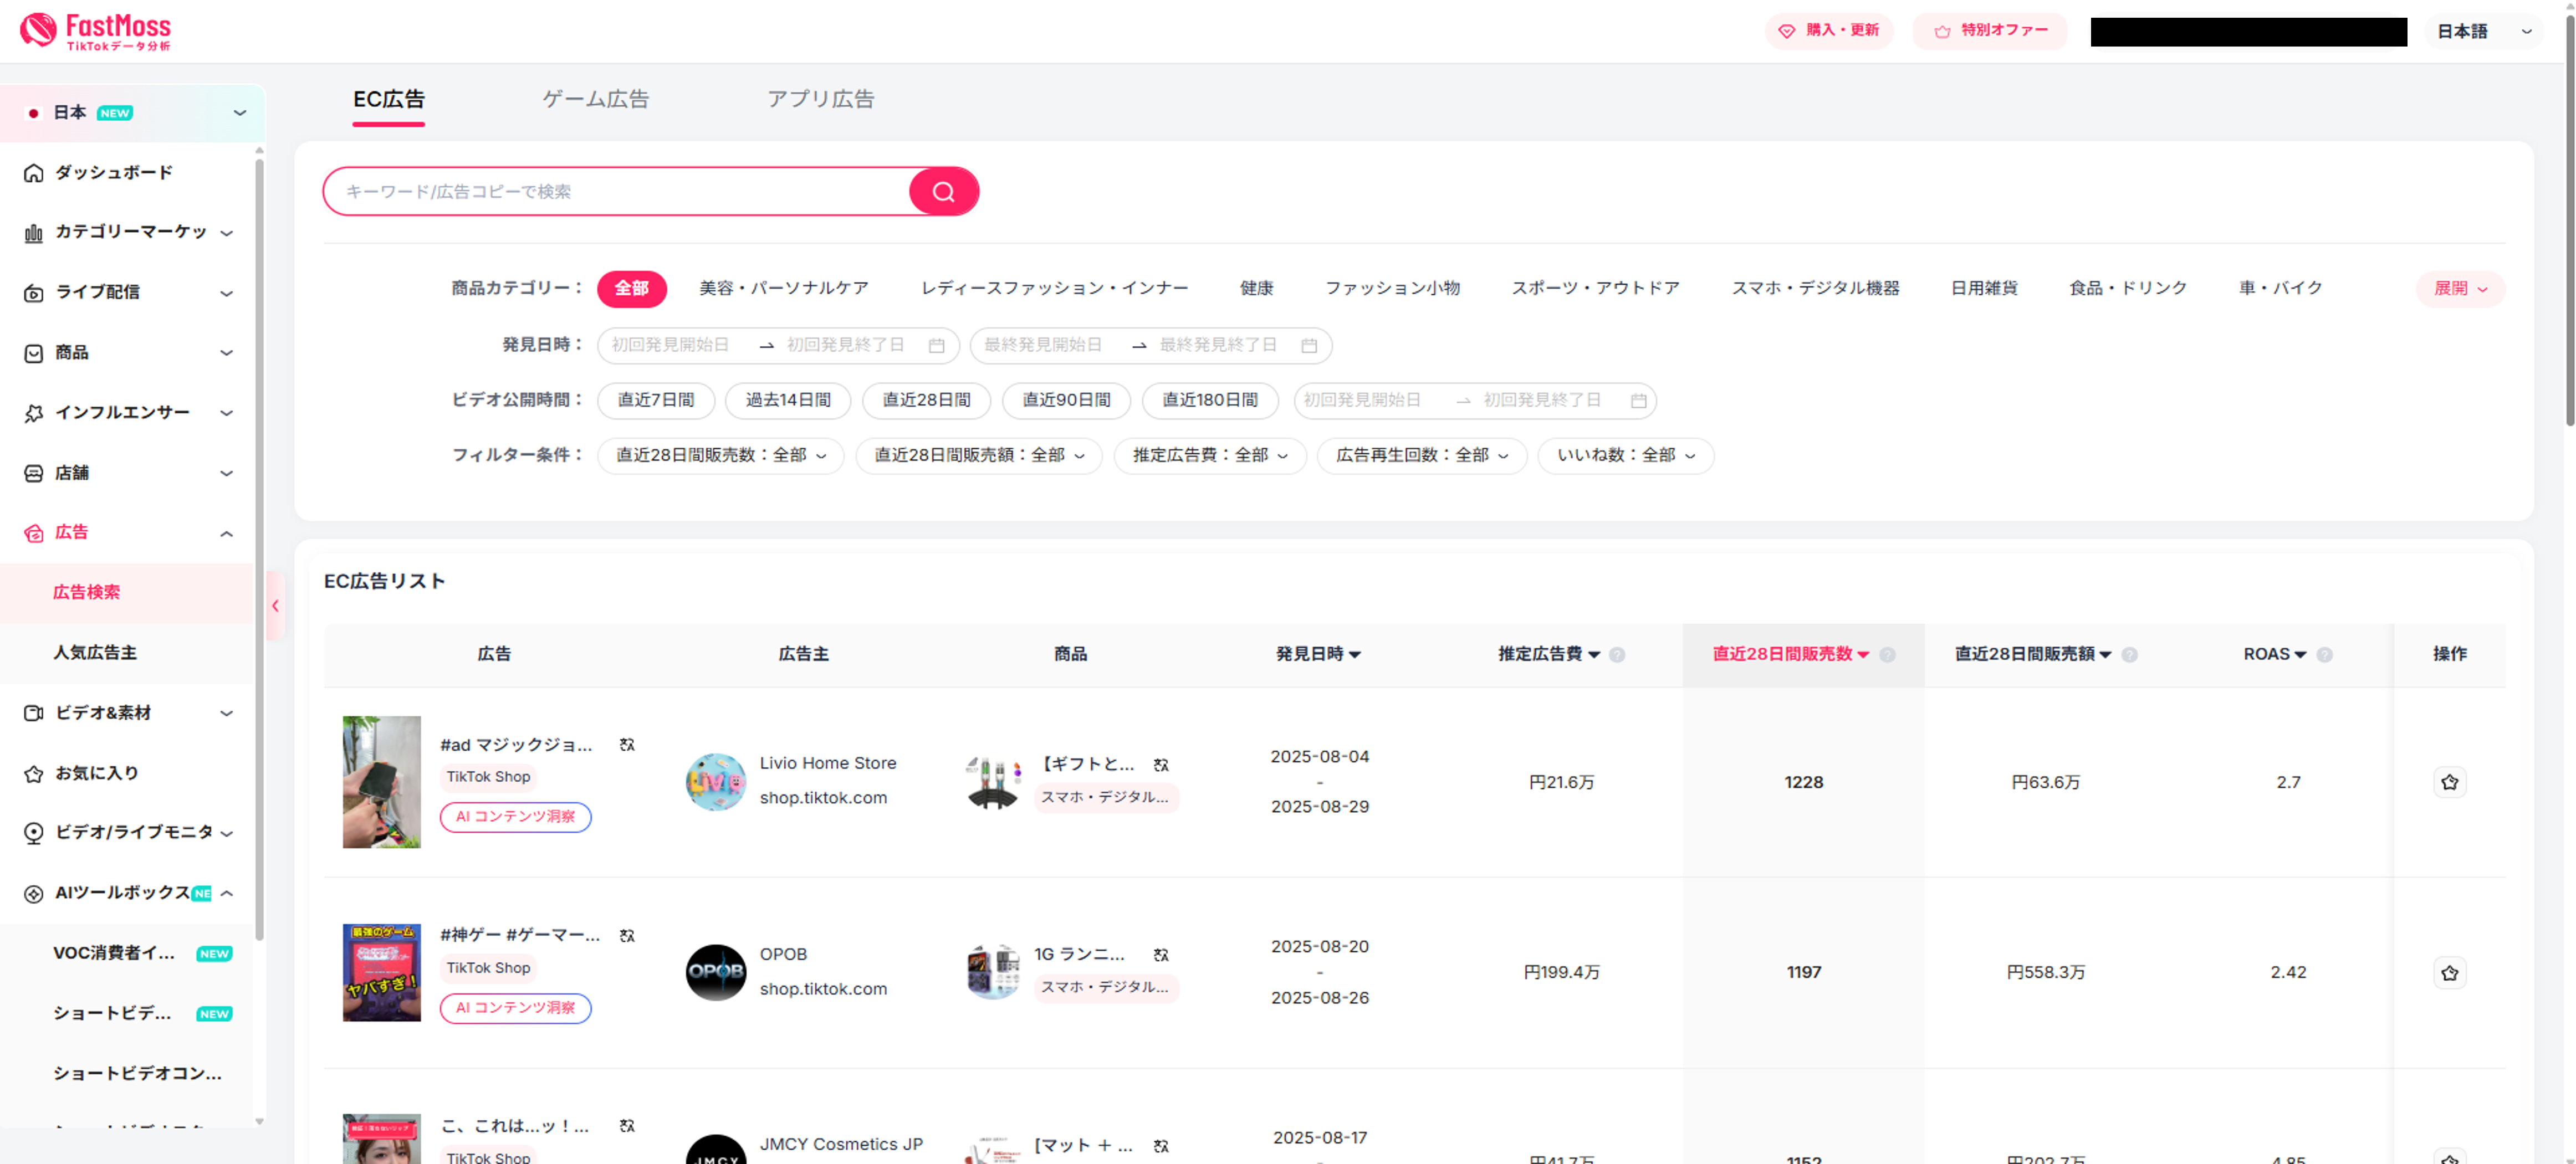Open calendar icon in 最終発見 date range
Viewport: 2576px width, 1164px height.
click(x=1309, y=345)
